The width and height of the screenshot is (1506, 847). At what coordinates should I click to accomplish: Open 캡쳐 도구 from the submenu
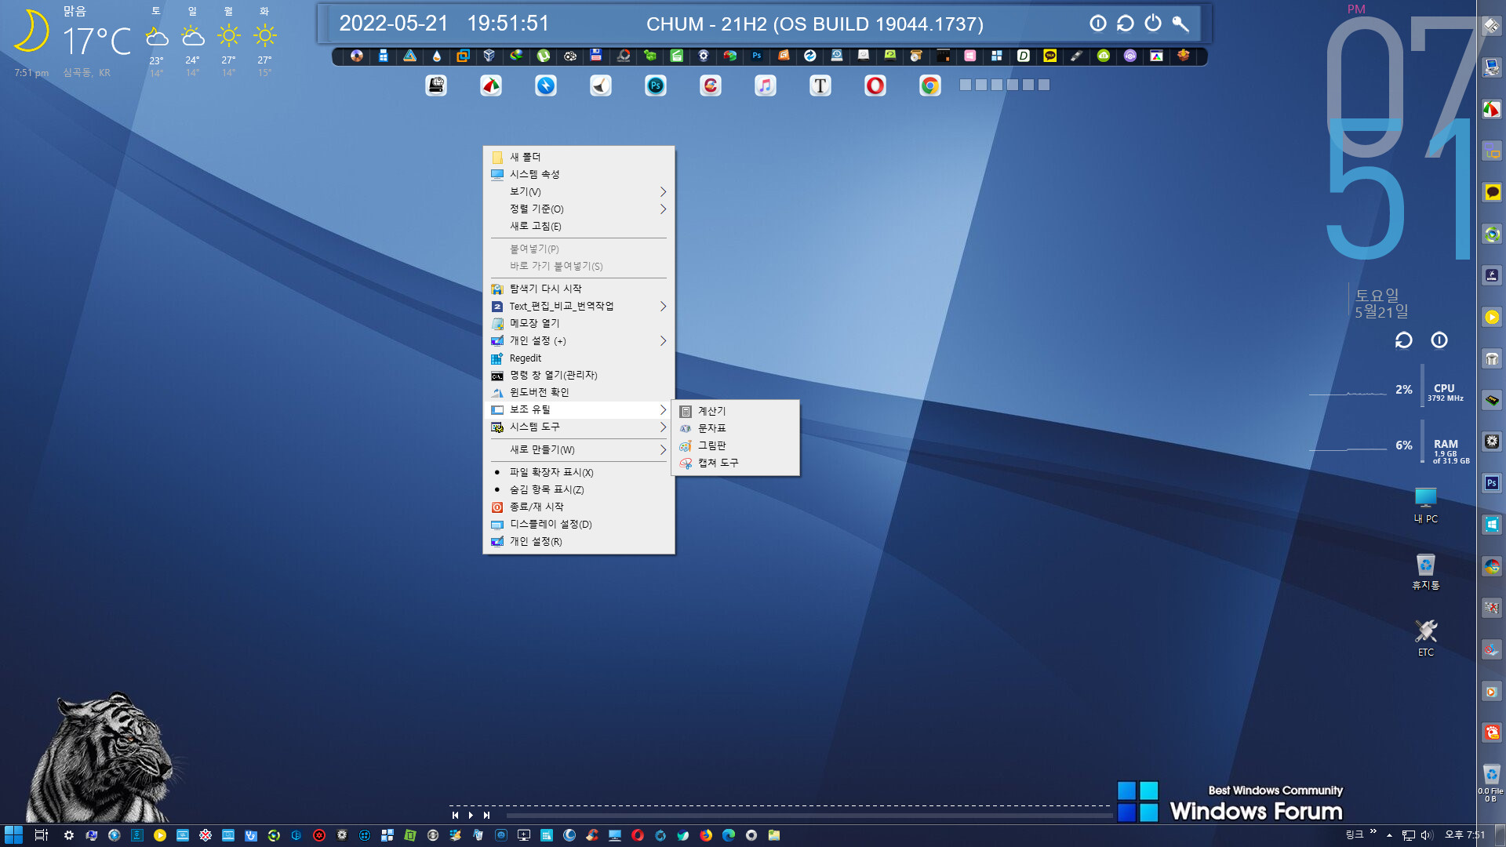[x=736, y=463]
